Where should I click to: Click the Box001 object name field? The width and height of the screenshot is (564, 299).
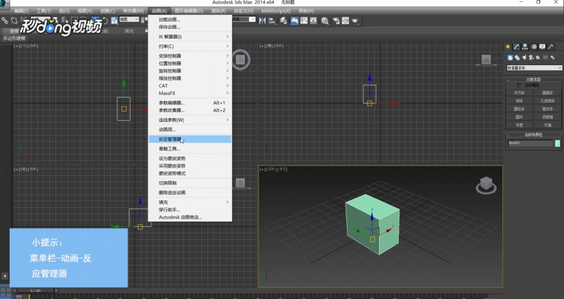pos(530,143)
